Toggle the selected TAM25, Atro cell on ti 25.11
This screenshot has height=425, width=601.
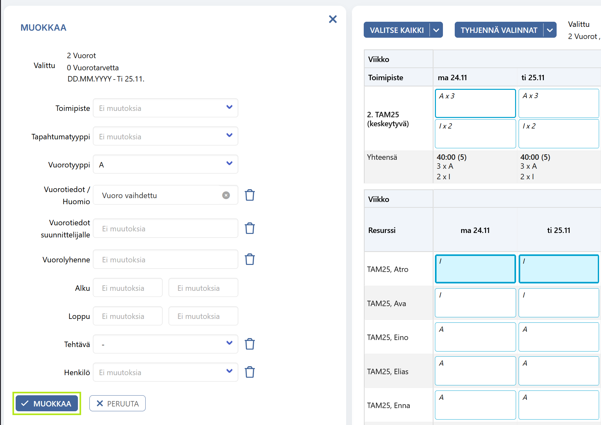coord(559,269)
